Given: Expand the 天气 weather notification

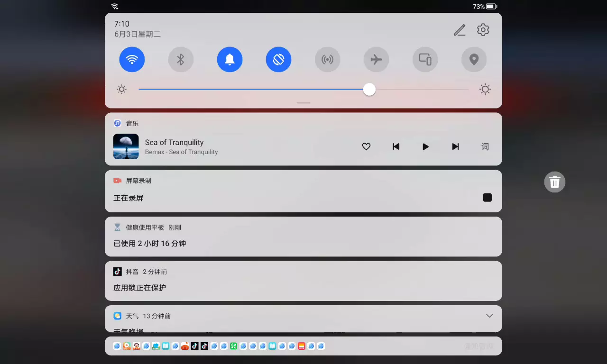Looking at the screenshot, I should tap(489, 316).
